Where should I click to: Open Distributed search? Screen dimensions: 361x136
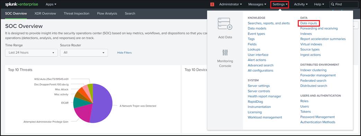click(x=314, y=85)
